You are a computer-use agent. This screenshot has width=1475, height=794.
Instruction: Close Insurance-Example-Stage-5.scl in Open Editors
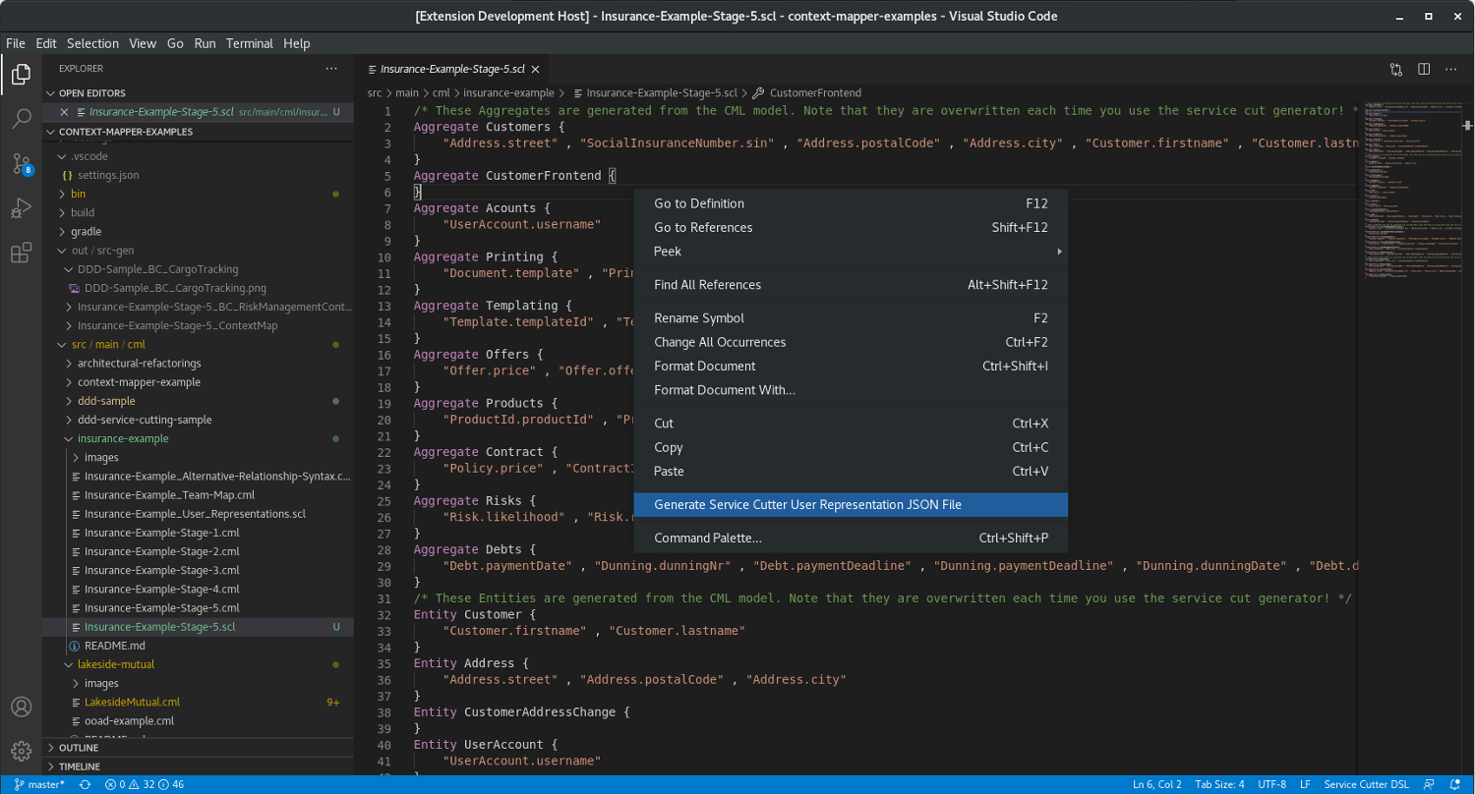click(64, 112)
